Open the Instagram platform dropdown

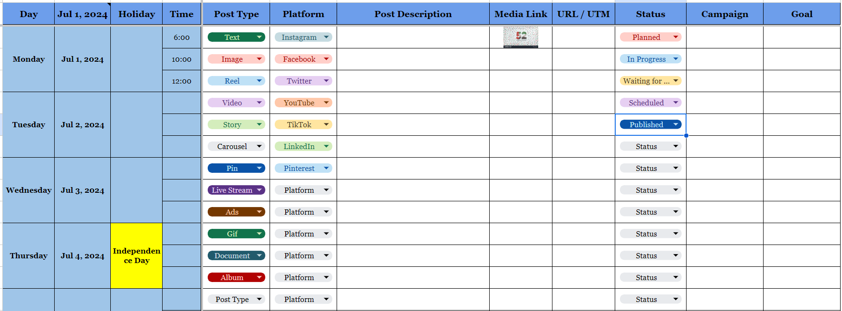[x=303, y=37]
